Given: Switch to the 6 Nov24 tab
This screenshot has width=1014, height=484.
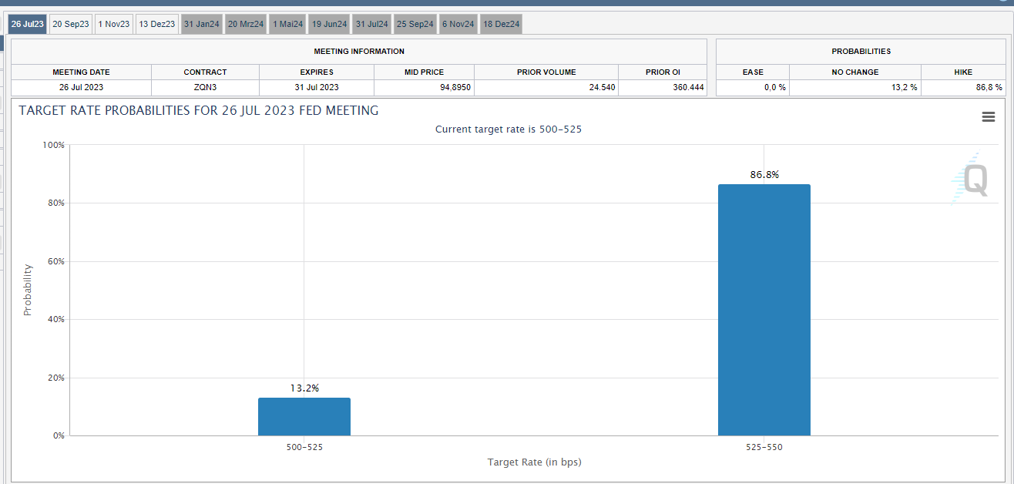Looking at the screenshot, I should [458, 25].
